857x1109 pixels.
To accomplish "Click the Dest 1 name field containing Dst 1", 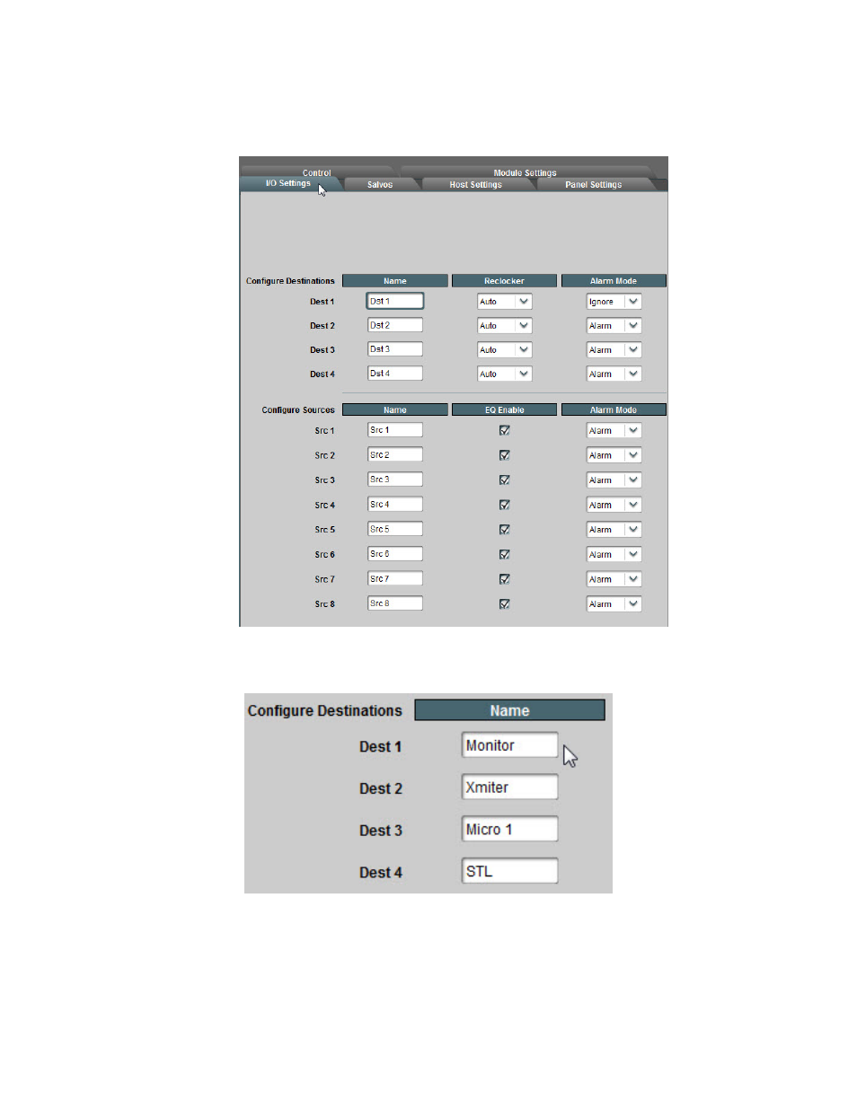I will pyautogui.click(x=395, y=301).
